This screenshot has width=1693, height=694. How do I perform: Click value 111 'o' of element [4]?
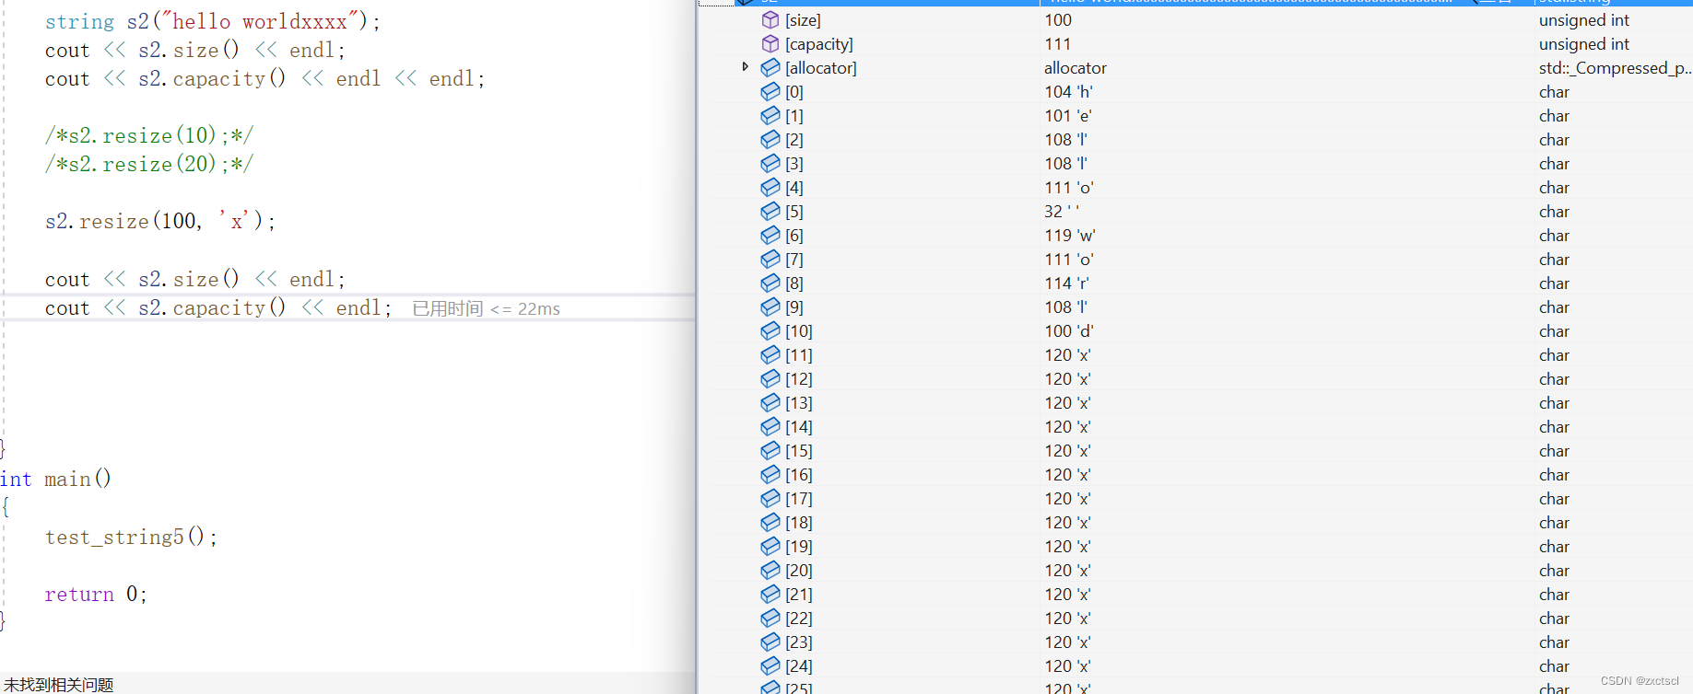(x=1069, y=188)
